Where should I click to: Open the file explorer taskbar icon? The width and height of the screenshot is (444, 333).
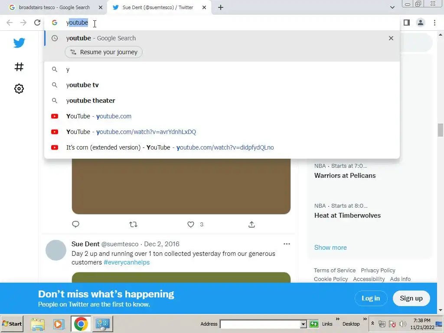click(x=38, y=324)
